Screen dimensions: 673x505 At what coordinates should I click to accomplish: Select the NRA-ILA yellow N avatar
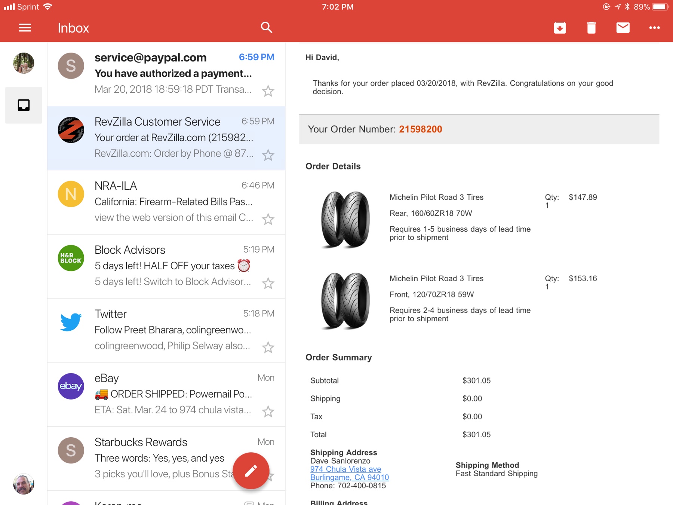71,194
